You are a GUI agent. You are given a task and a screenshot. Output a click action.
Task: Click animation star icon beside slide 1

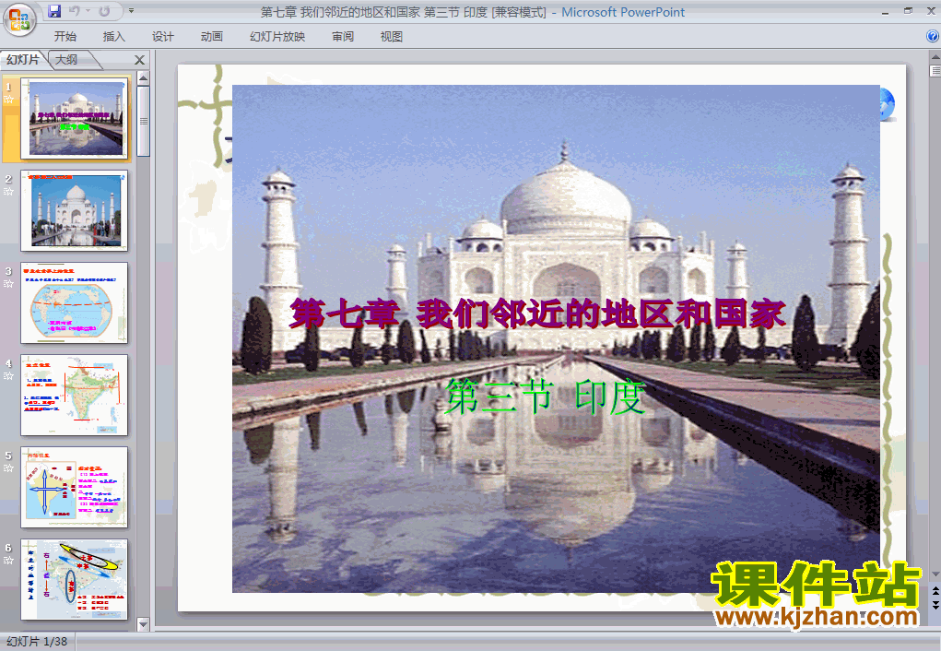8,100
